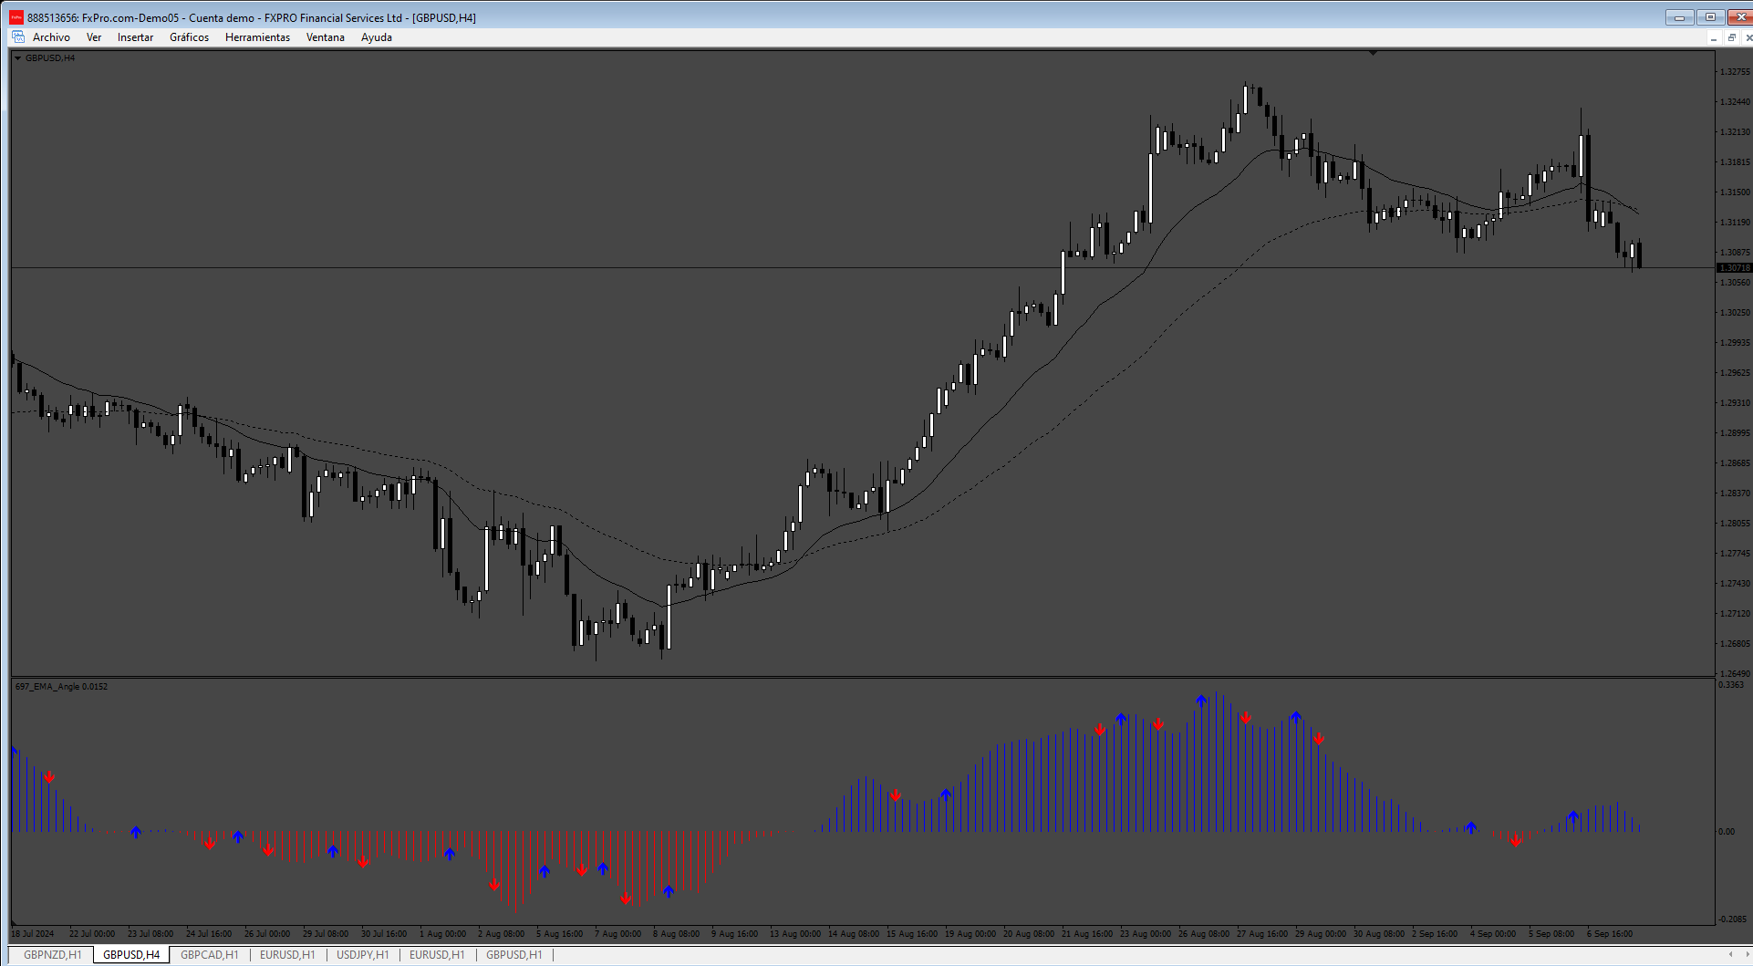Image resolution: width=1753 pixels, height=966 pixels.
Task: Click the 18 Jul 2024 time label
Action: (x=33, y=934)
